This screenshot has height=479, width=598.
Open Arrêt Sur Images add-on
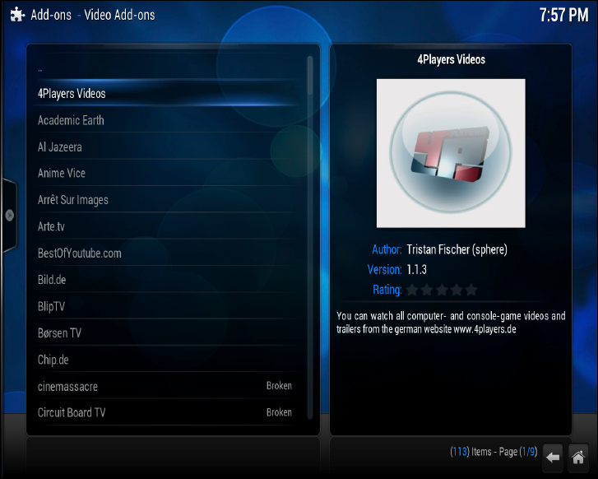click(x=168, y=200)
